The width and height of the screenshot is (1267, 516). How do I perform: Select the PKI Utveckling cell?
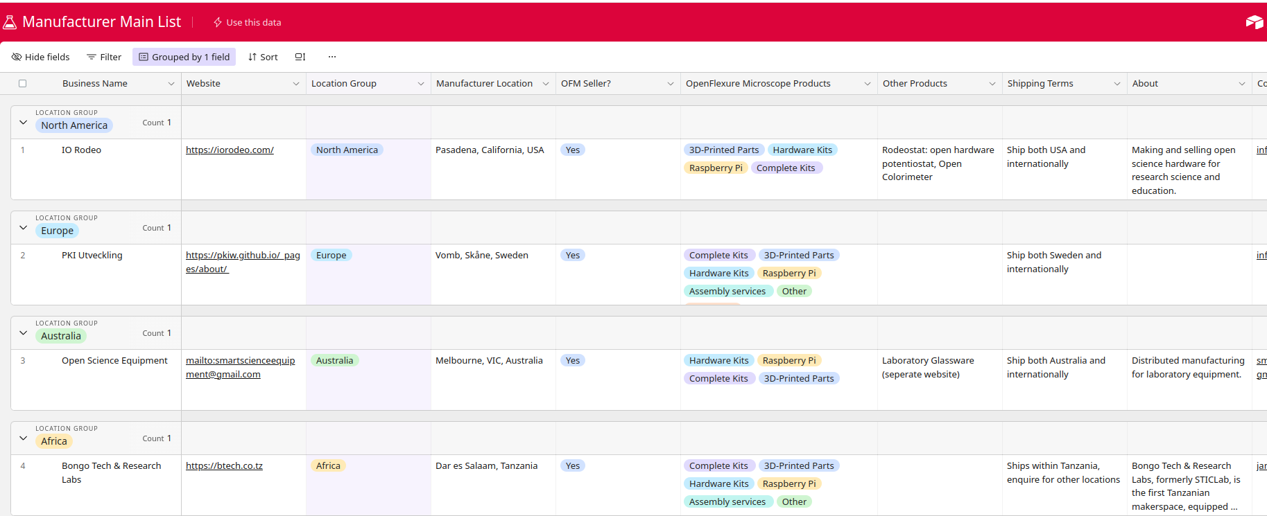tap(96, 275)
